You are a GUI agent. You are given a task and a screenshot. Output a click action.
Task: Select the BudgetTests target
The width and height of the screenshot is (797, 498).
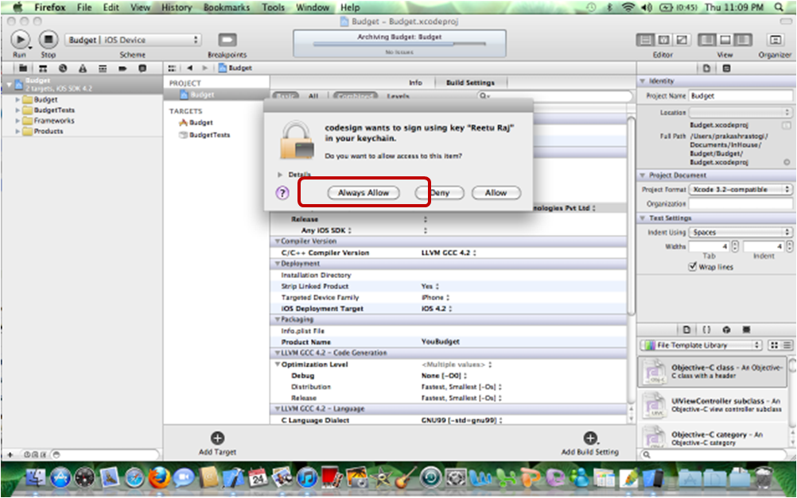205,135
